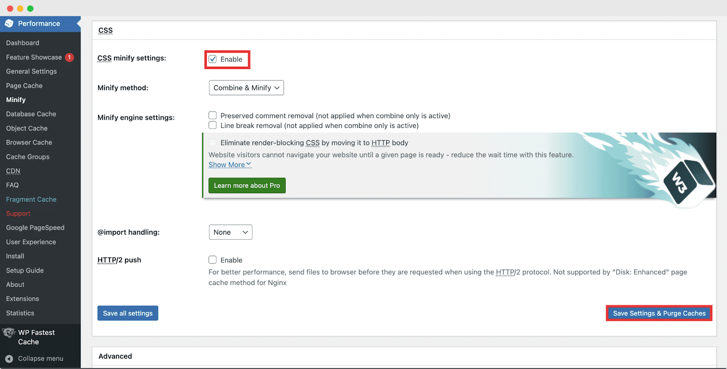727x369 pixels.
Task: Open Database Cache settings
Action: [31, 114]
